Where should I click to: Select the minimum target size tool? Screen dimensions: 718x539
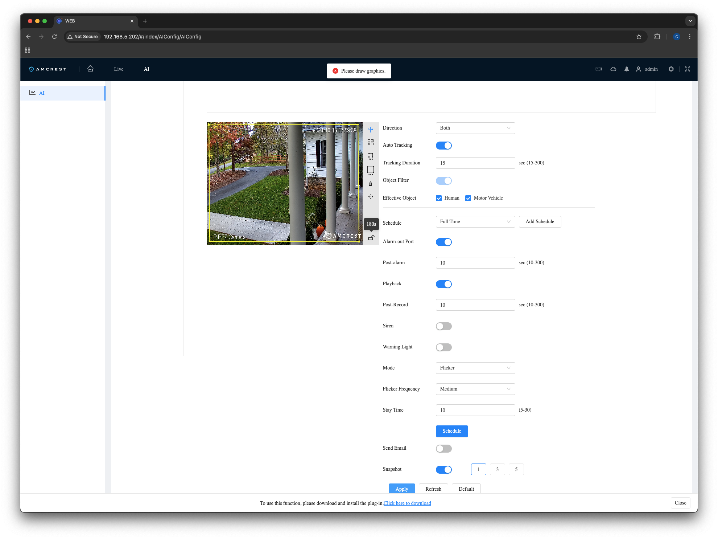tap(370, 156)
